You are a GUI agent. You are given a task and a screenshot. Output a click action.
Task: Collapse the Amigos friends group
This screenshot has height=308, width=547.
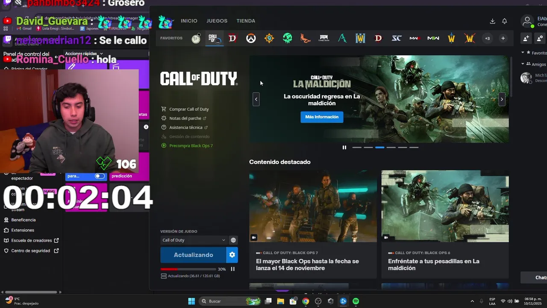coord(523,64)
